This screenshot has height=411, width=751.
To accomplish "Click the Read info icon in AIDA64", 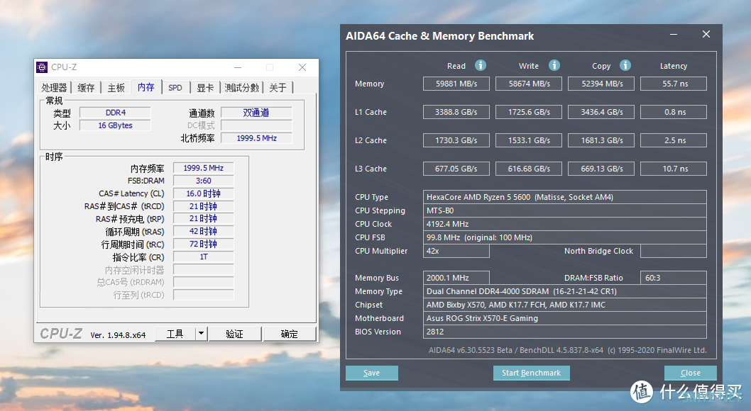I will [481, 65].
